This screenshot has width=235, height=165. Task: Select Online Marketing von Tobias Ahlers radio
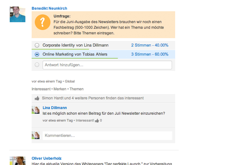click(x=37, y=54)
